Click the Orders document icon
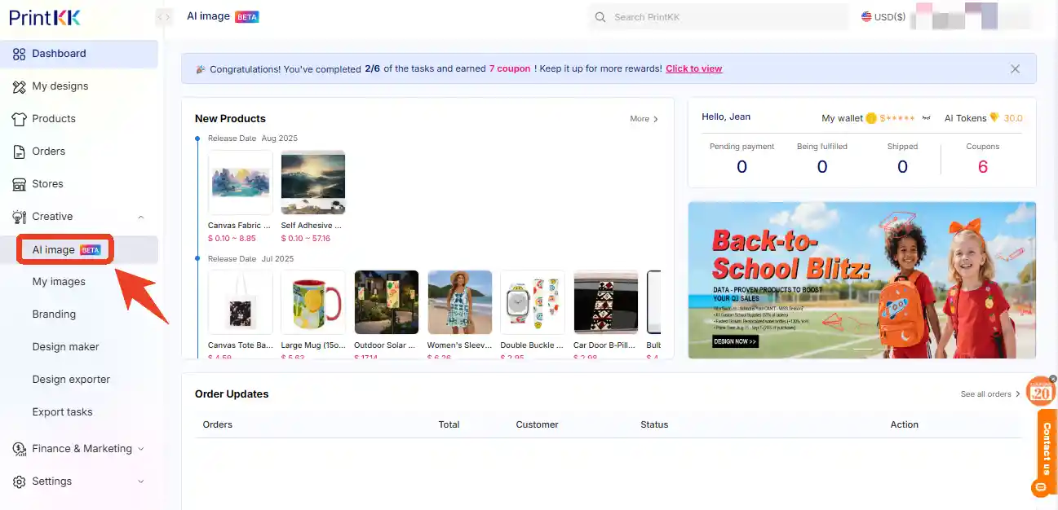Viewport: 1058px width, 510px height. pos(20,152)
